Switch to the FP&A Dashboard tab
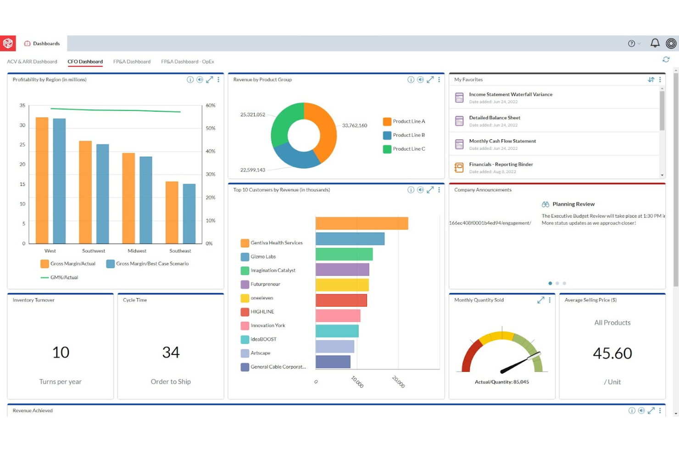This screenshot has height=452, width=679. [x=132, y=61]
